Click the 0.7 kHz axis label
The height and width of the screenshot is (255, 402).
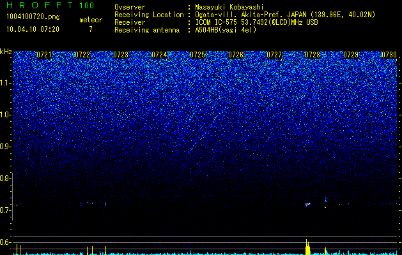(x=4, y=210)
